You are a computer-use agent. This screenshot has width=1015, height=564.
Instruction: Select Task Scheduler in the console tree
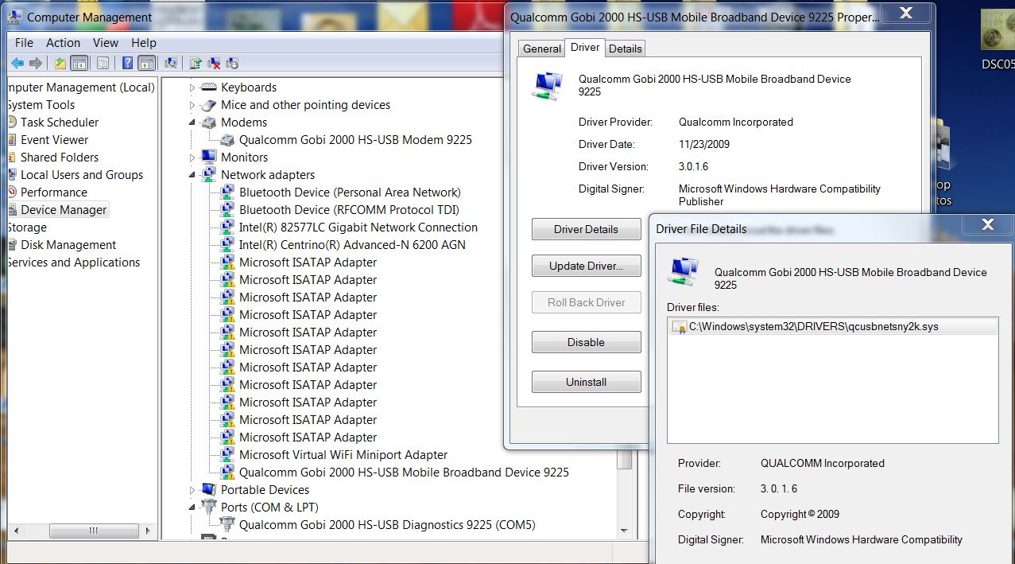pos(60,123)
